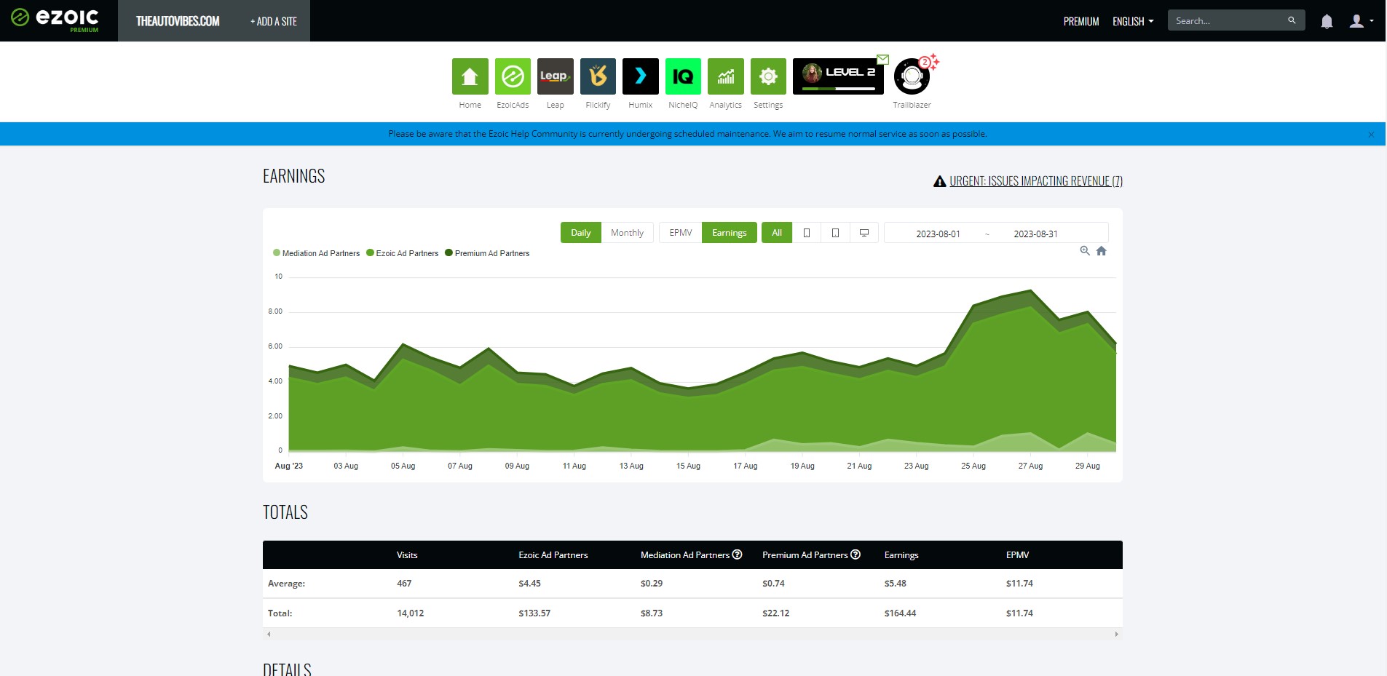Click the Ezoic logo
This screenshot has width=1387, height=676.
[x=55, y=20]
